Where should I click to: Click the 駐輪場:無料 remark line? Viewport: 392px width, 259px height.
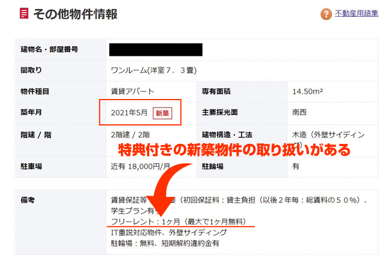coord(164,243)
